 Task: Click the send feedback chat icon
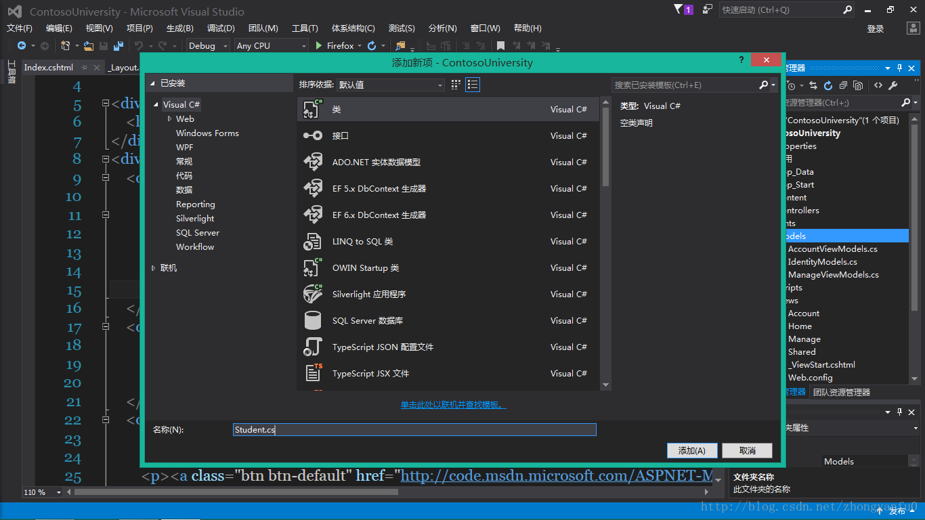[708, 9]
